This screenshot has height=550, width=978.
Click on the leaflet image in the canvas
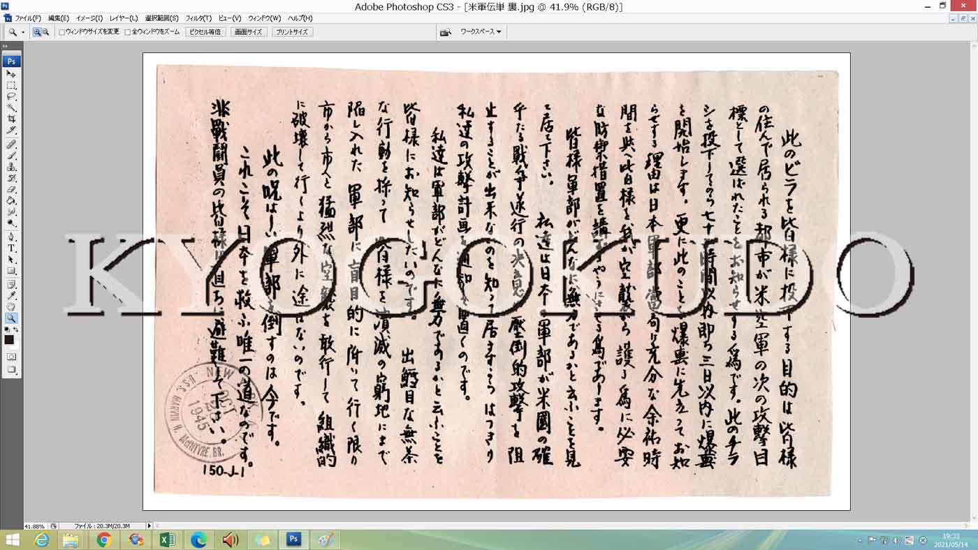[x=496, y=281]
